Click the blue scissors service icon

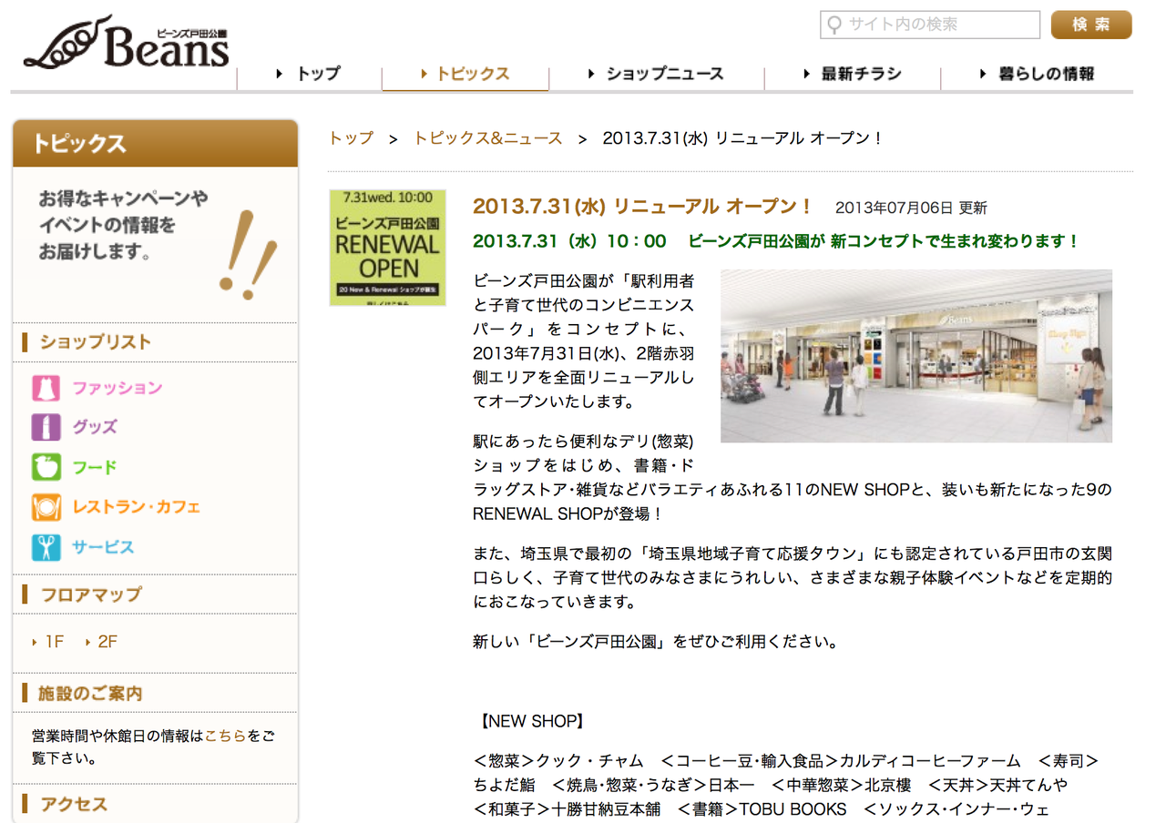click(x=46, y=547)
